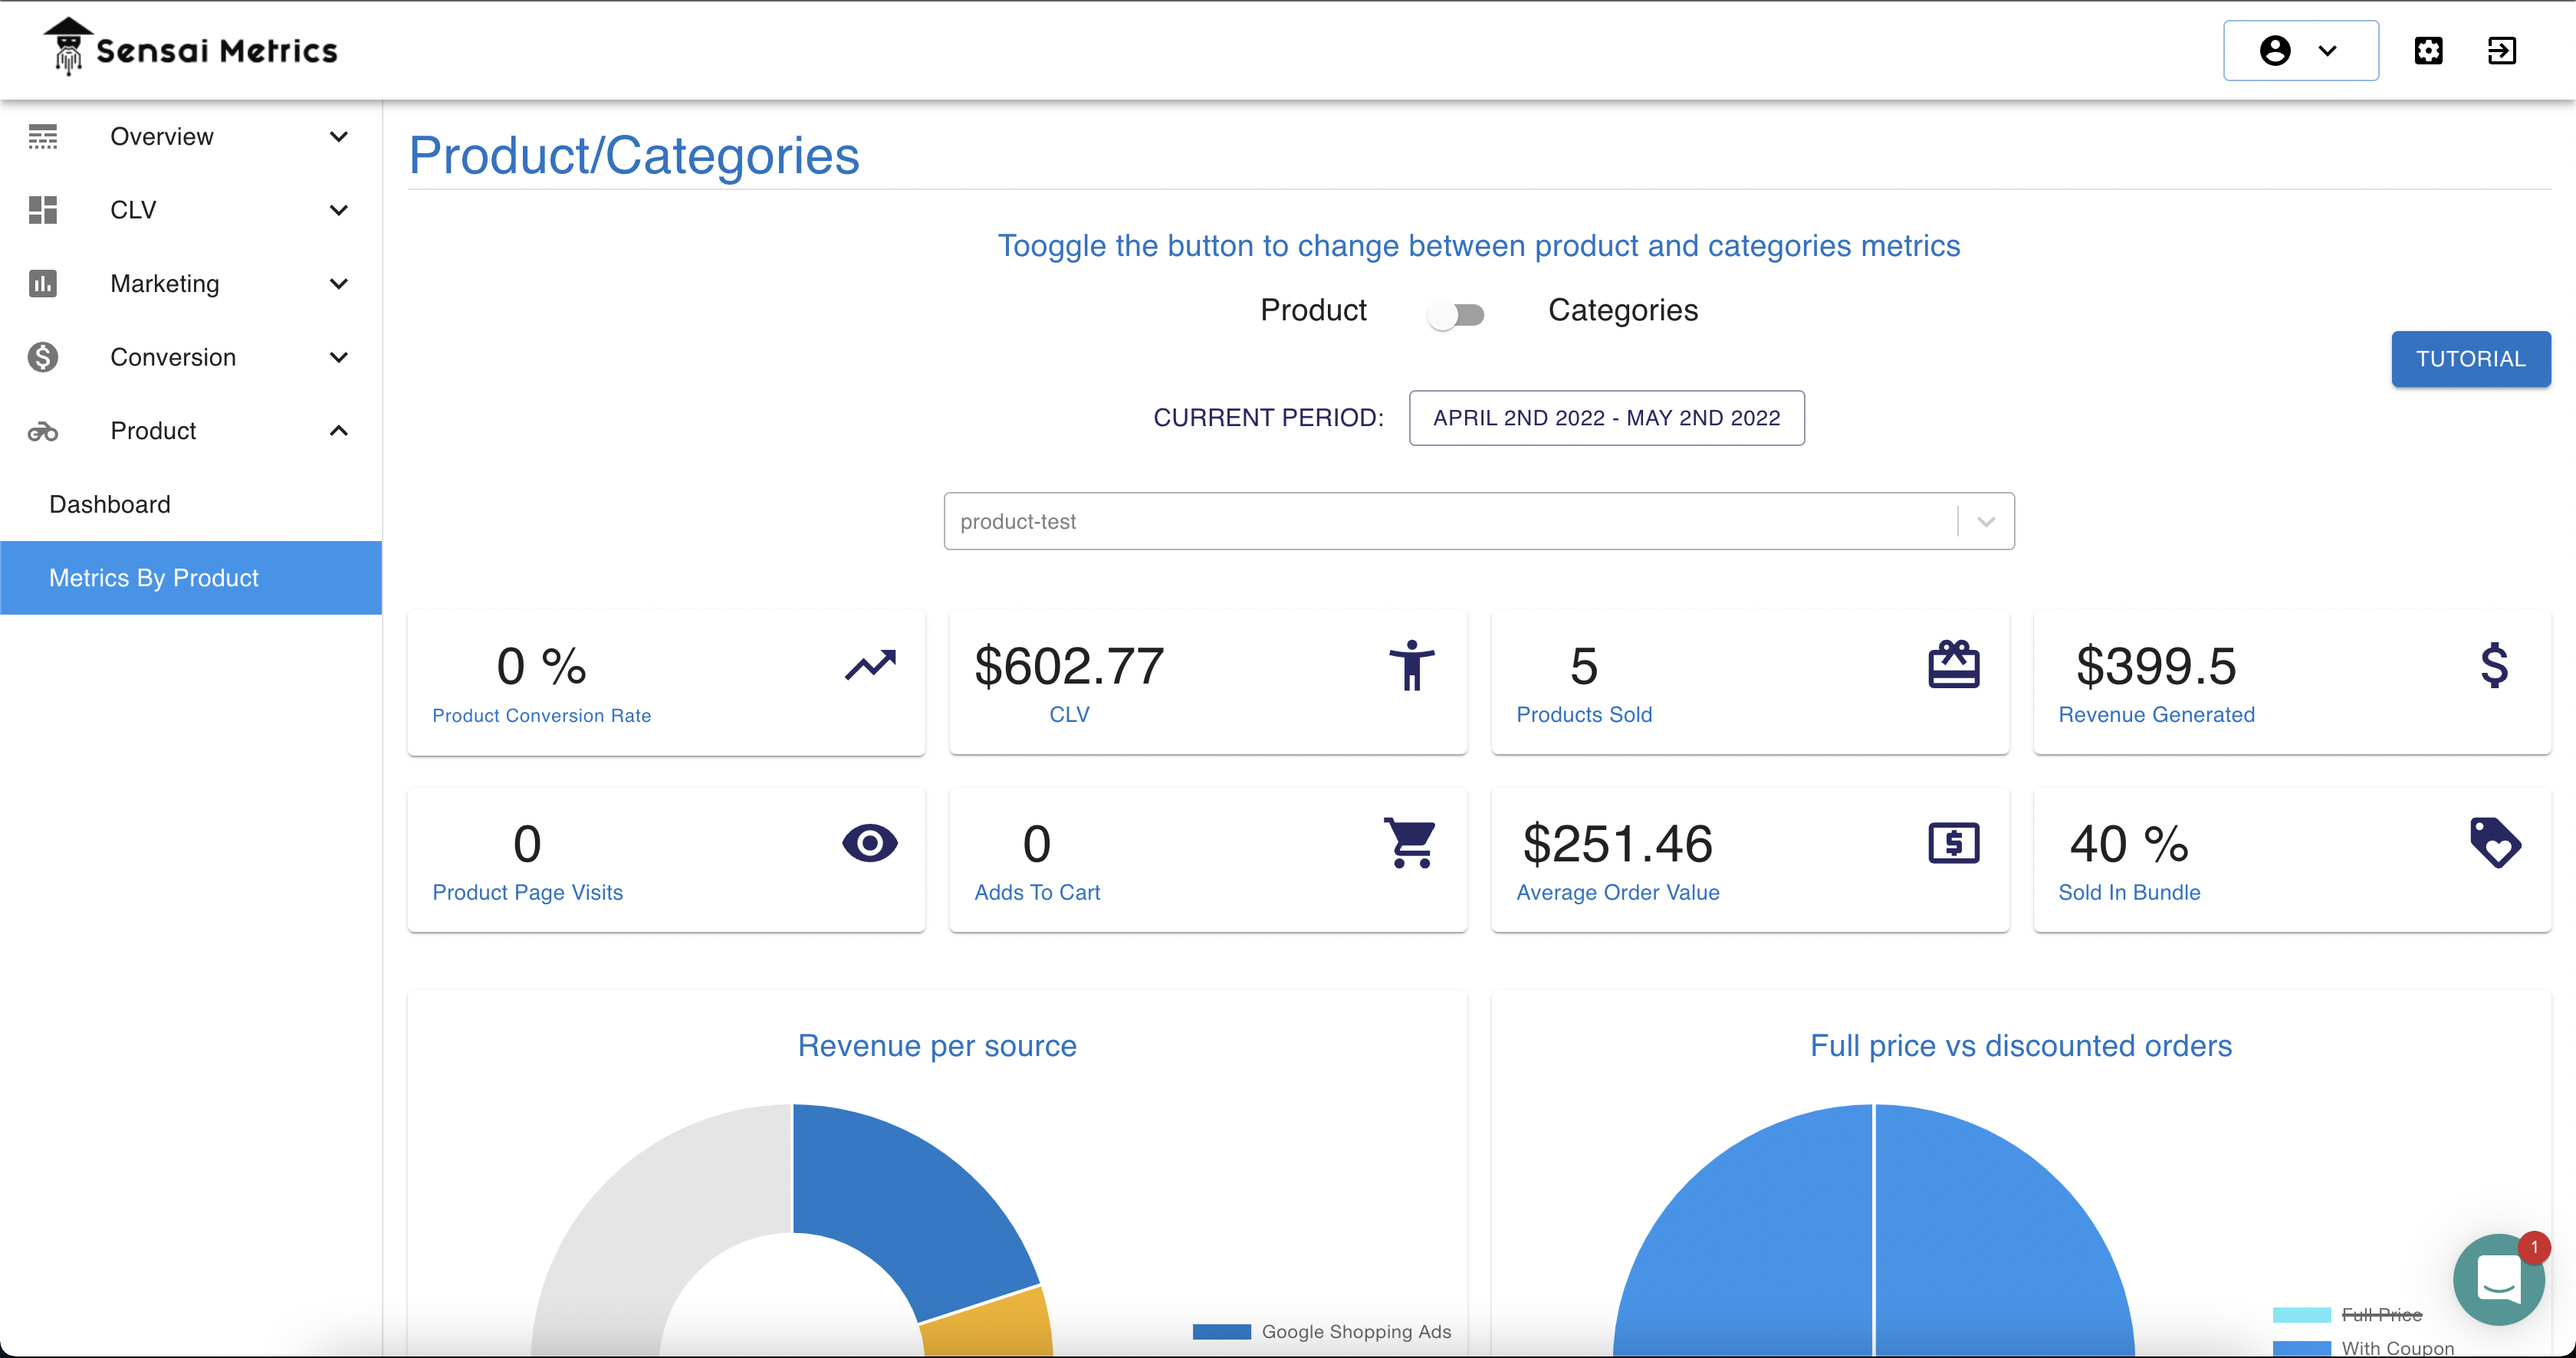The width and height of the screenshot is (2576, 1358).
Task: Click the Product Page Visits label
Action: (527, 892)
